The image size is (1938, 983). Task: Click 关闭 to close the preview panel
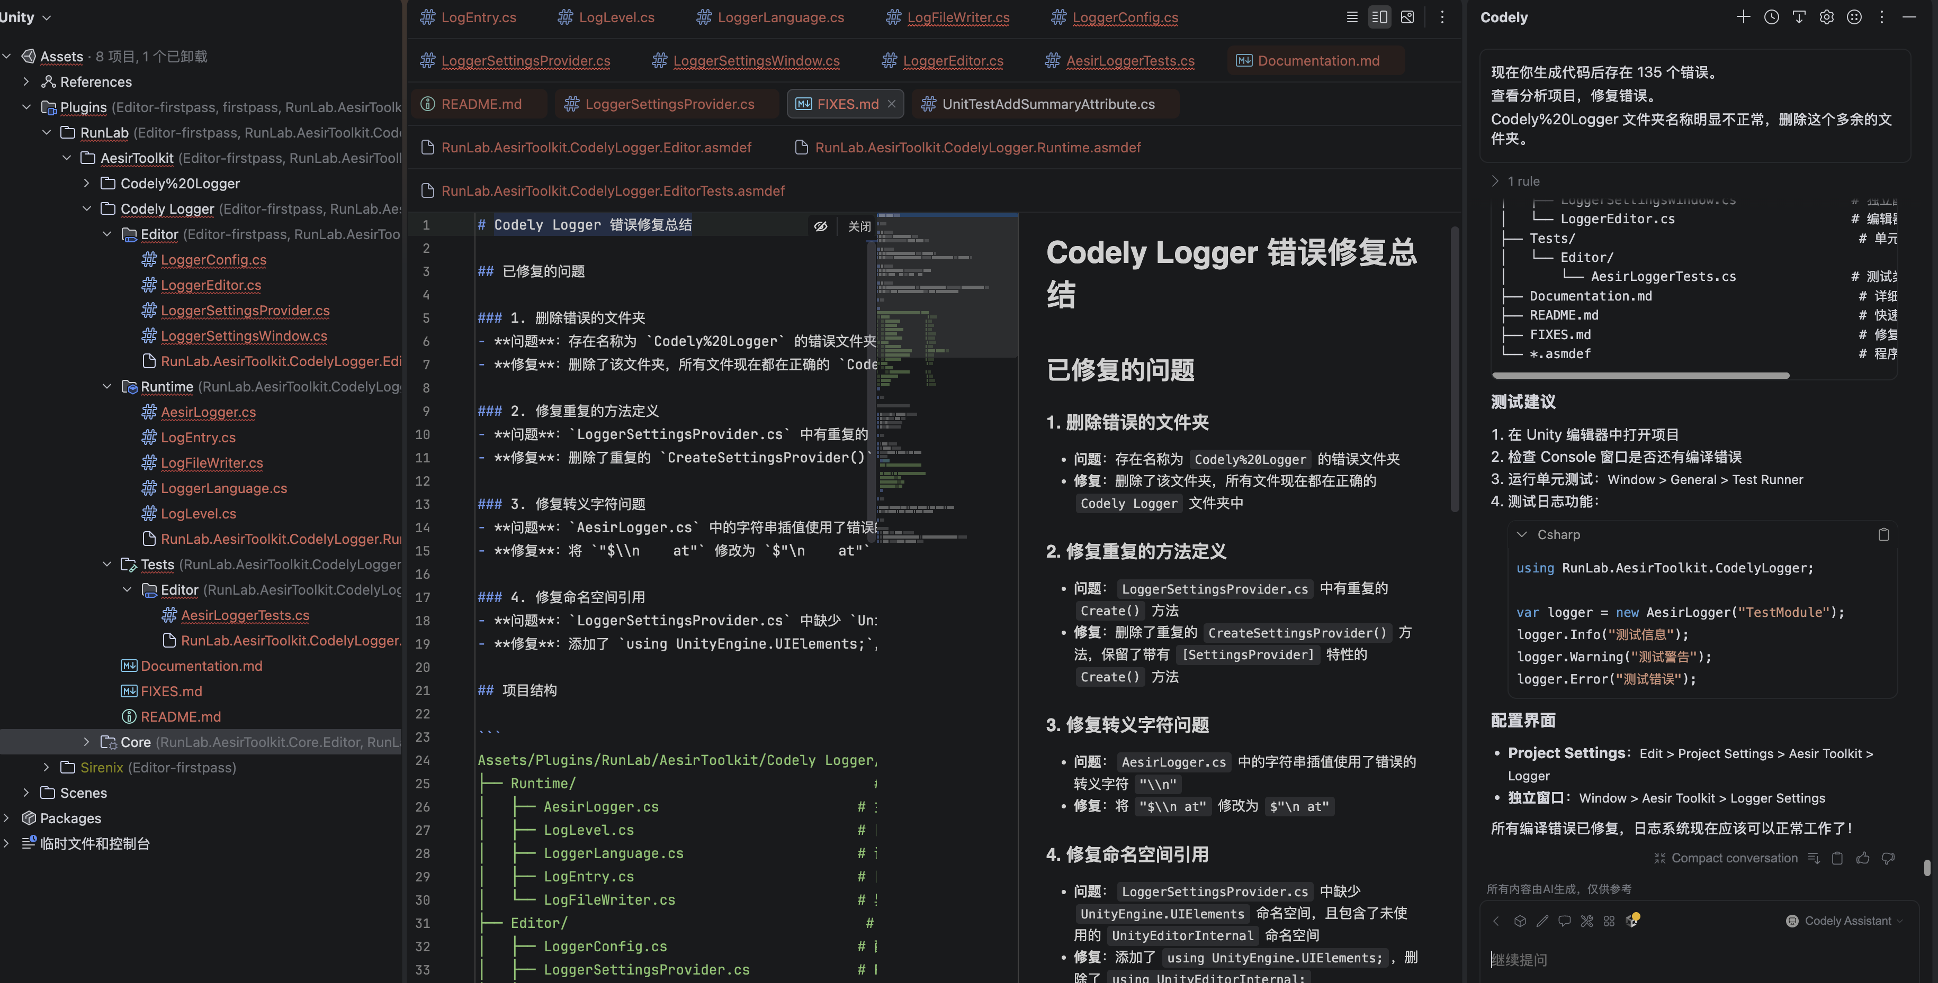point(860,225)
